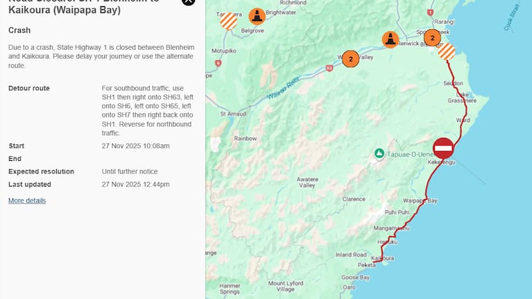
Task: Expand the cluster of 2 at Wairau Valley
Action: tap(351, 60)
